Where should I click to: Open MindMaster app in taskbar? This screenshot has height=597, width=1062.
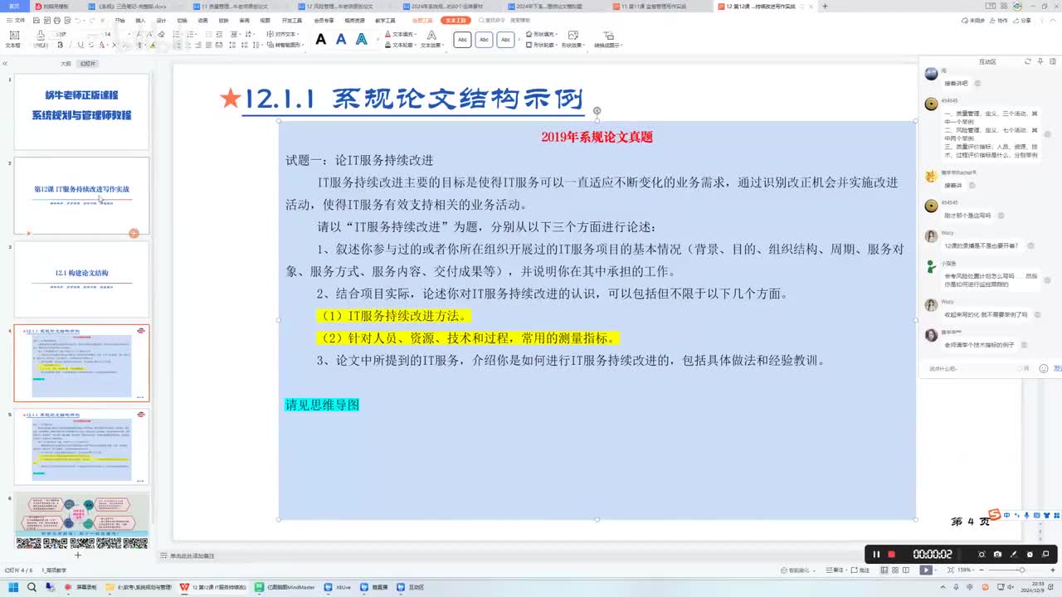285,587
